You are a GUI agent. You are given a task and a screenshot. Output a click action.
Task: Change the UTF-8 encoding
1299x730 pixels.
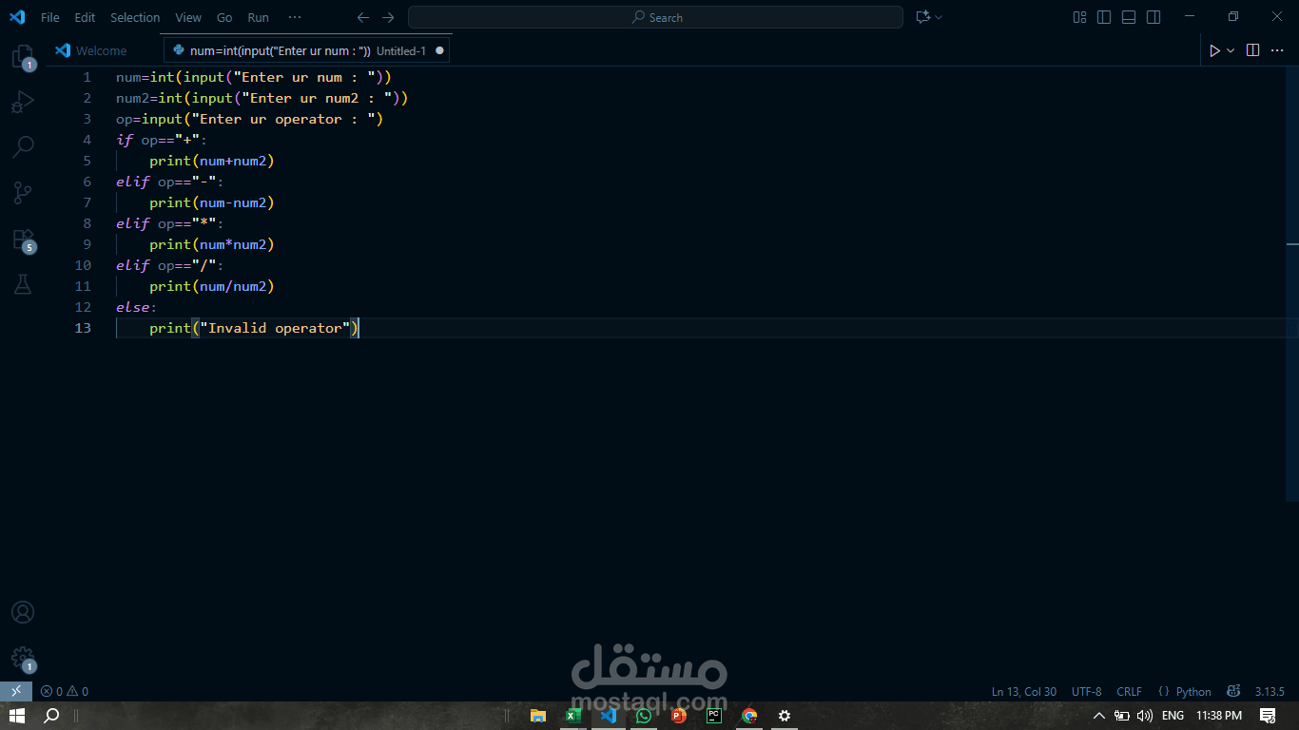(1087, 691)
